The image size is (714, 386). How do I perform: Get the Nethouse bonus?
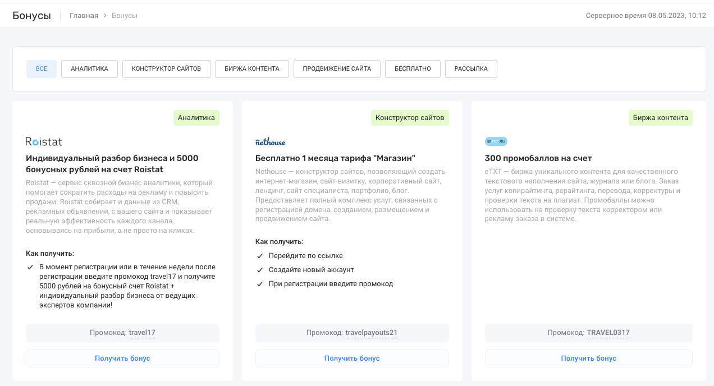(352, 359)
